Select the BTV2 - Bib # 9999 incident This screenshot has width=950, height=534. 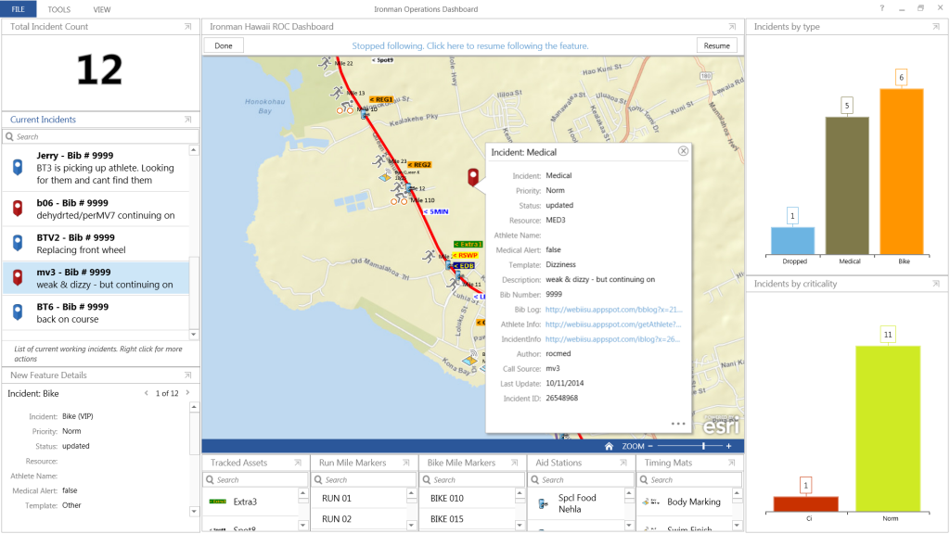coord(96,244)
